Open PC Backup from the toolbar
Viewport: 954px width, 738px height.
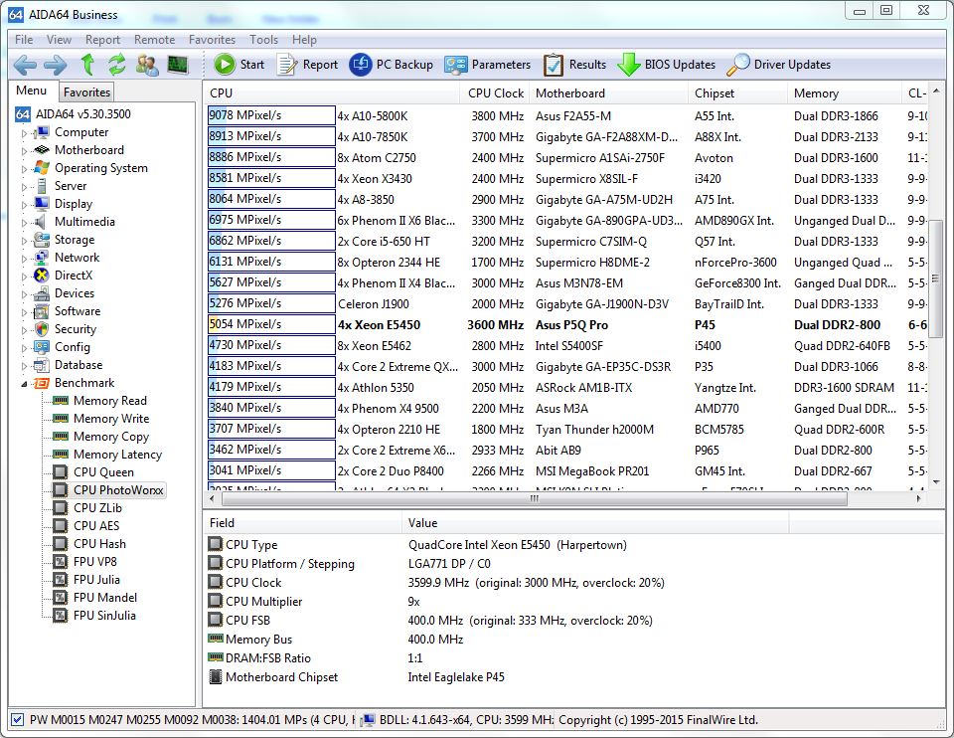(392, 65)
